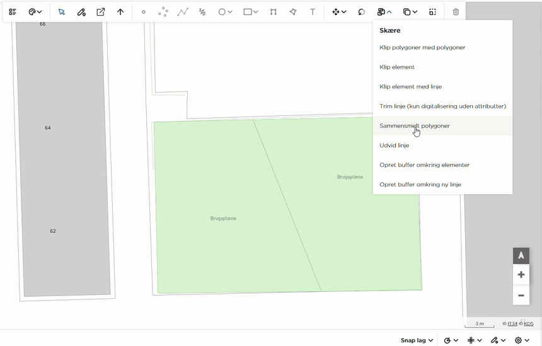Click house number 64 label
The height and width of the screenshot is (346, 542).
pyautogui.click(x=48, y=128)
